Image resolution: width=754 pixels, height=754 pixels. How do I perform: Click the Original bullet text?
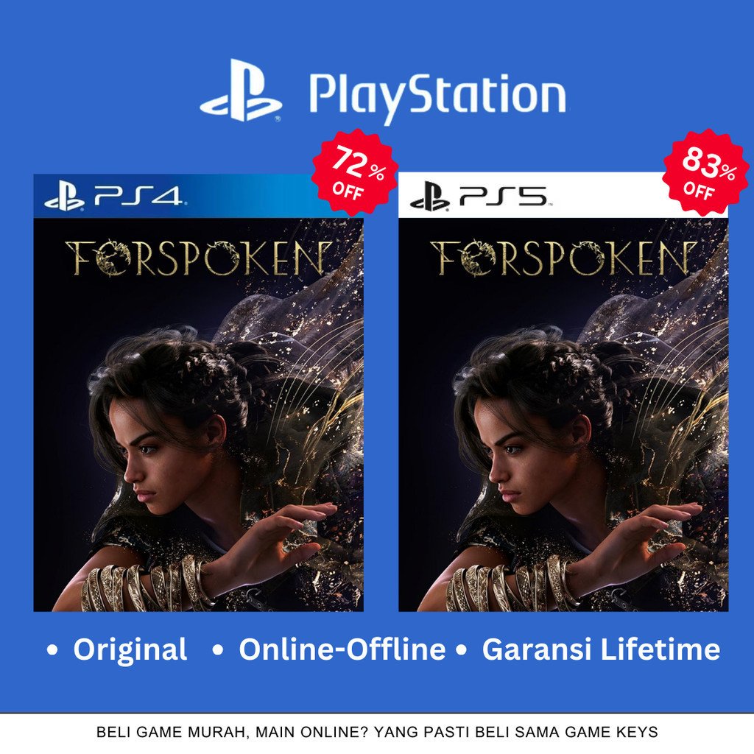[x=130, y=649]
